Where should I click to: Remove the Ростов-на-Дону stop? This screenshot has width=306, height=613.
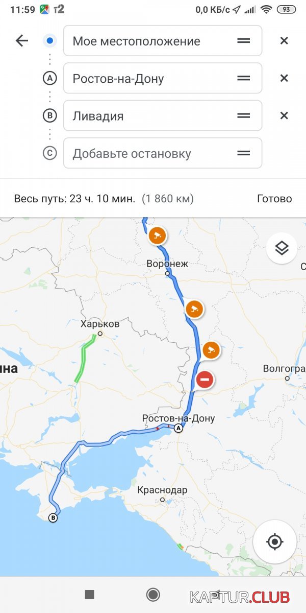(284, 78)
